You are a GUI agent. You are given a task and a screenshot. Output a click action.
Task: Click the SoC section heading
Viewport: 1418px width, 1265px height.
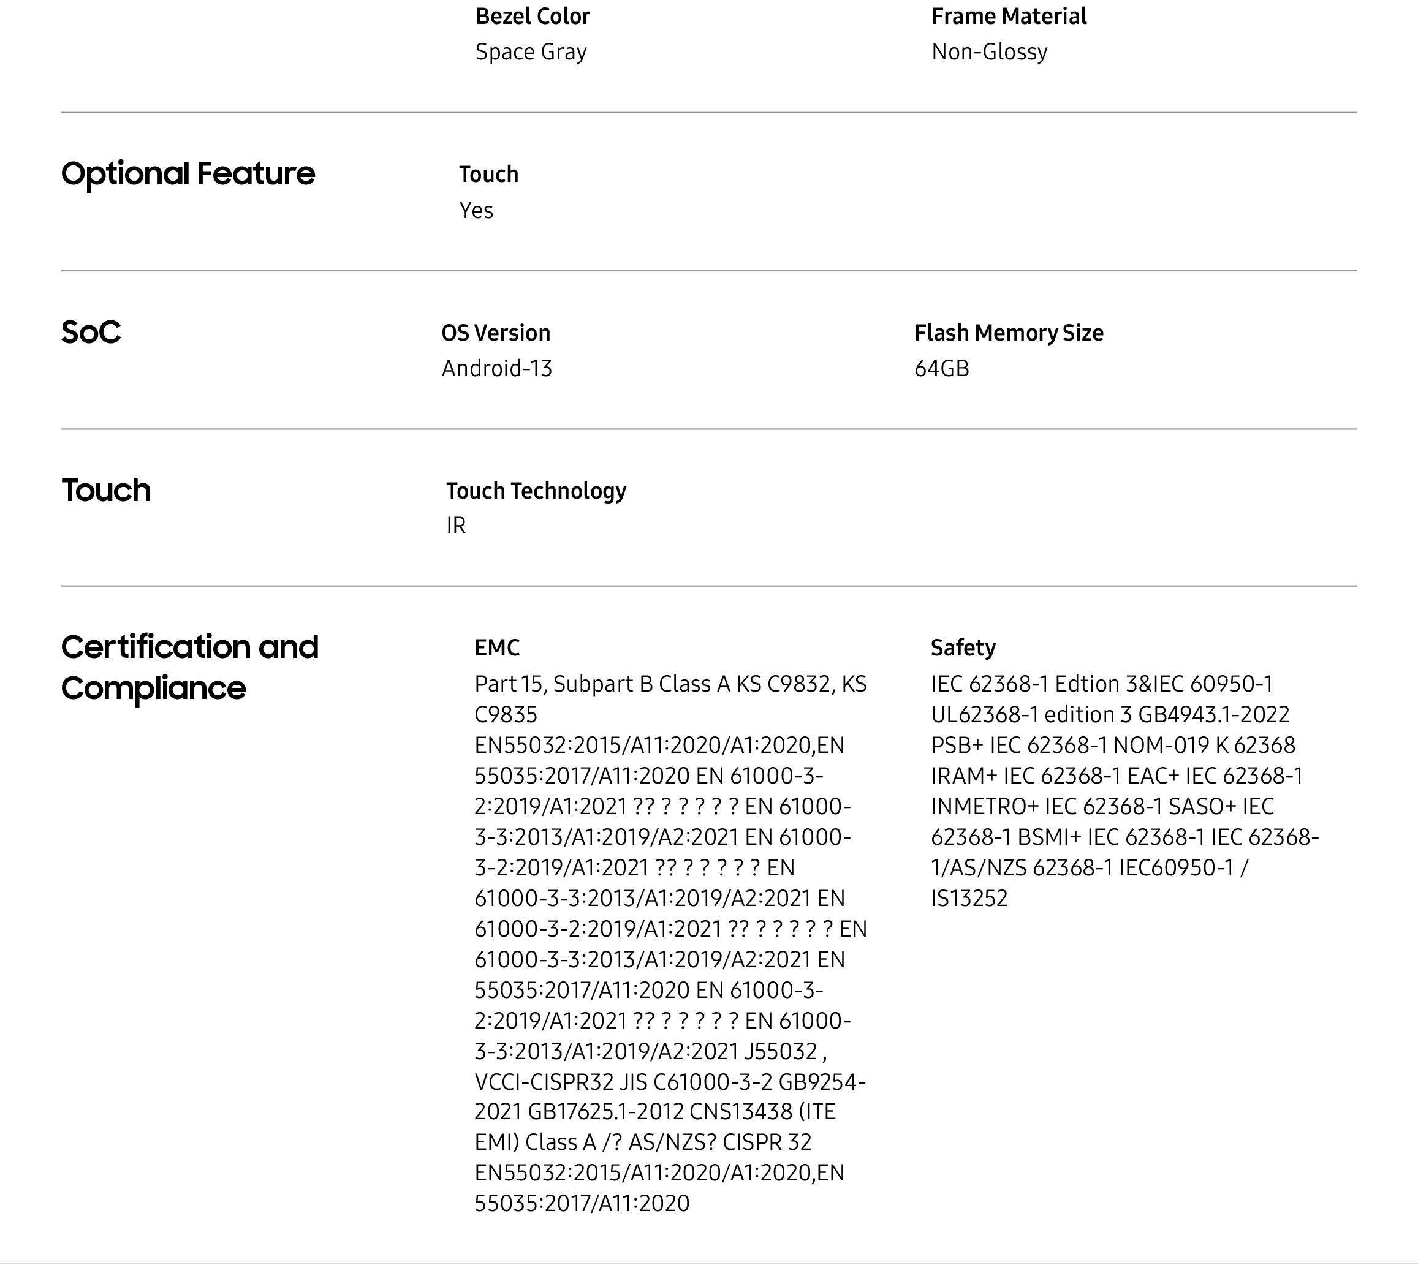point(91,332)
